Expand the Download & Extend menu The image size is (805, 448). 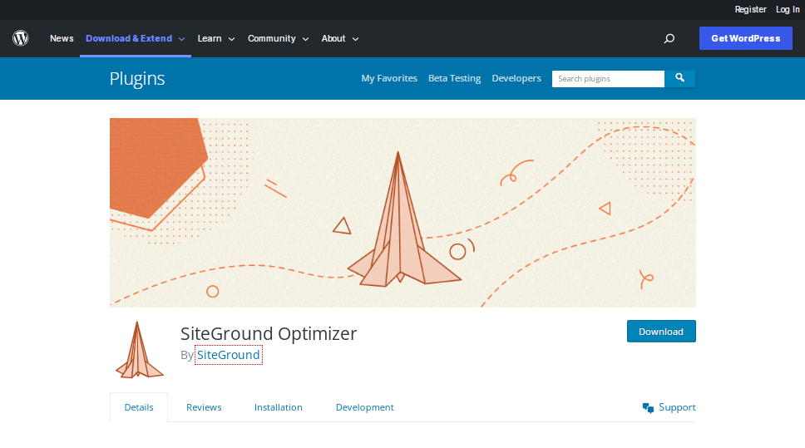[135, 38]
